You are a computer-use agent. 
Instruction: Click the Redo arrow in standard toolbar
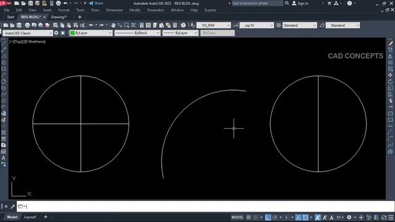point(101,25)
